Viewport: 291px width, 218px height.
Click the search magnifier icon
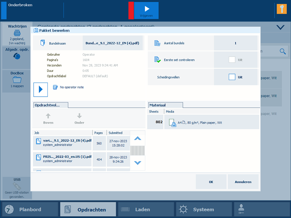coord(282,51)
